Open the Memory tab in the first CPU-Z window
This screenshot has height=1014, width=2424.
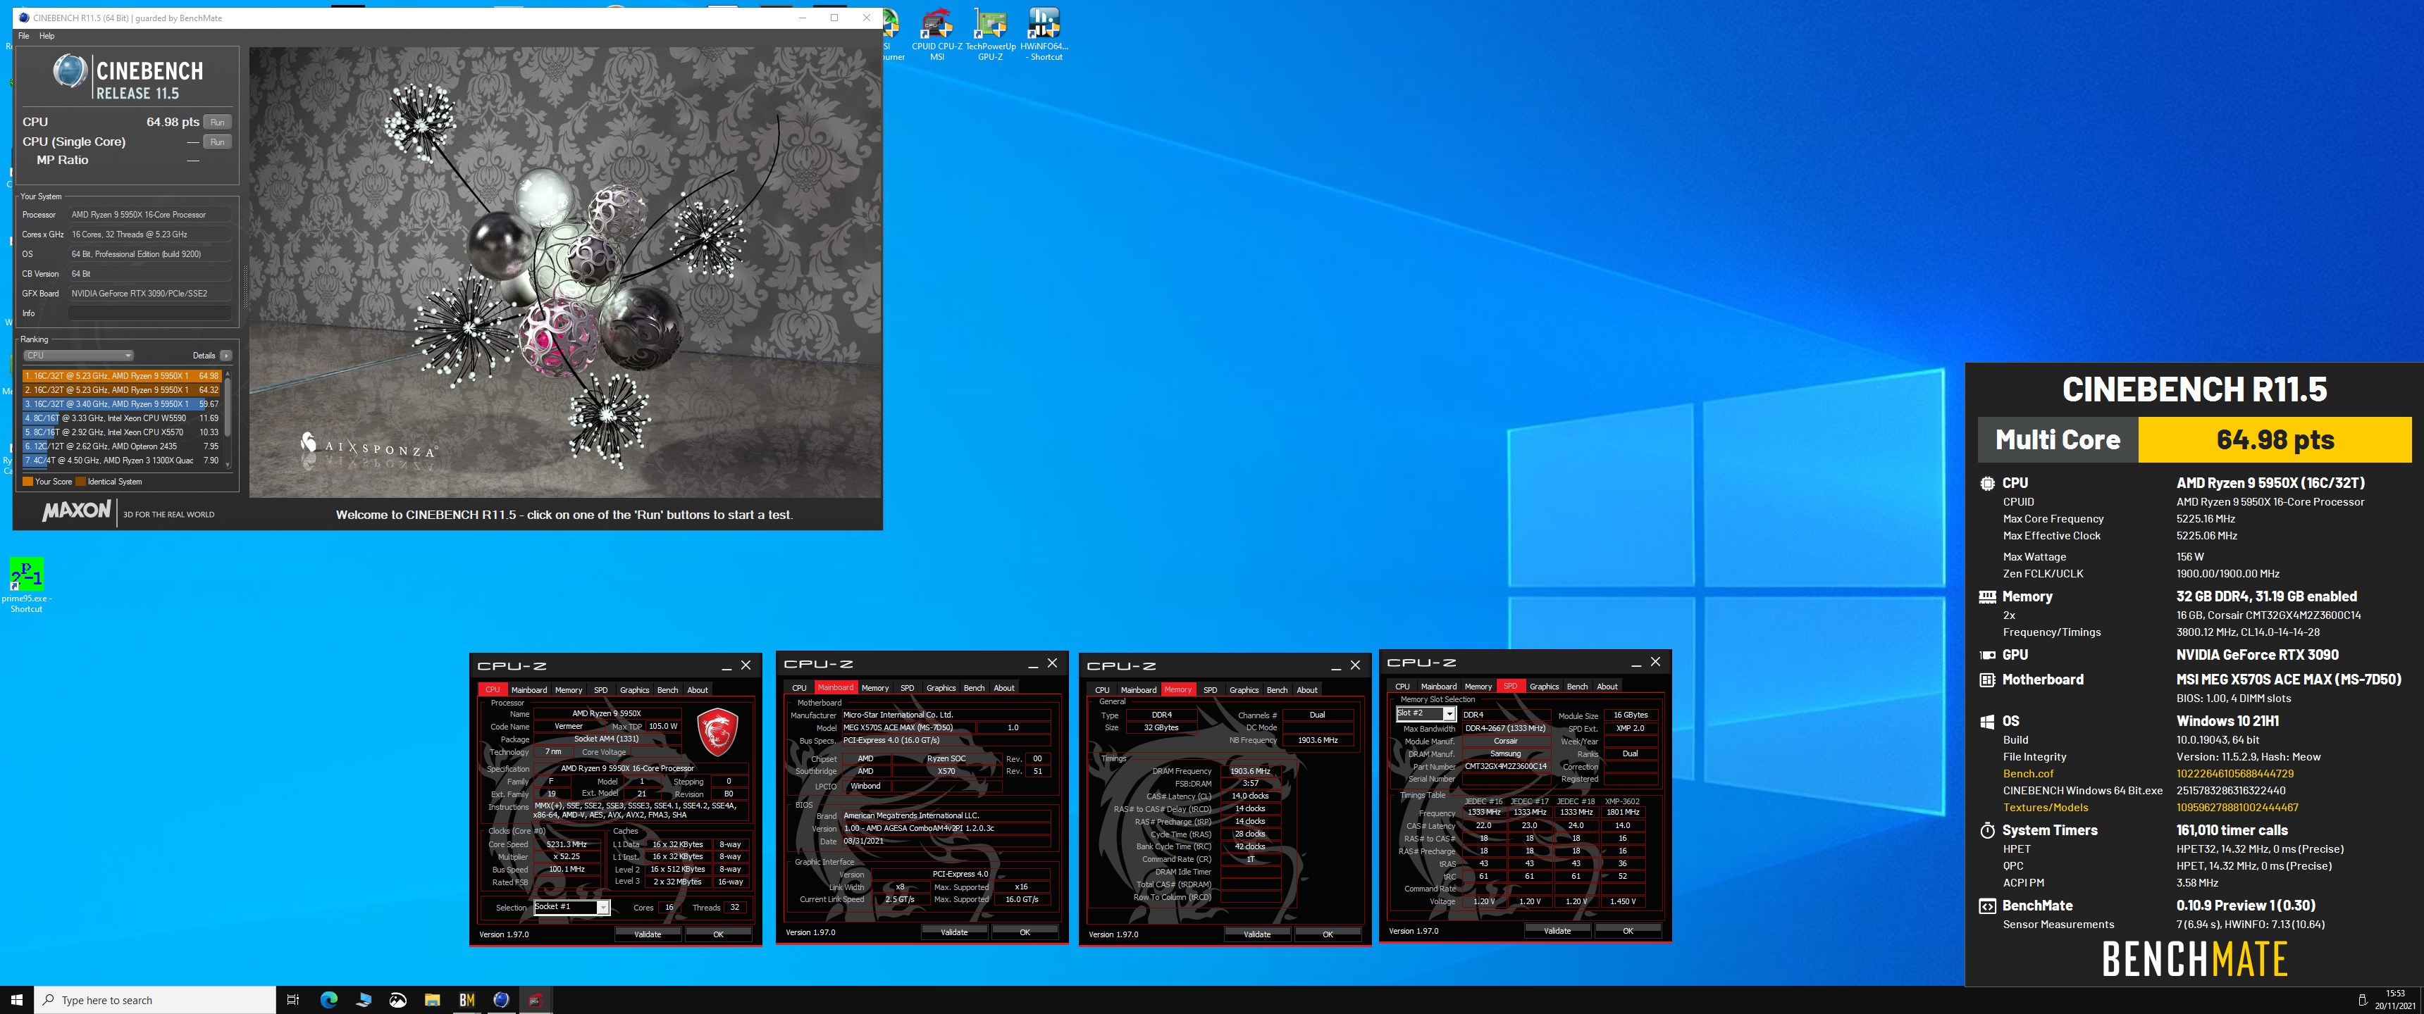[x=569, y=689]
